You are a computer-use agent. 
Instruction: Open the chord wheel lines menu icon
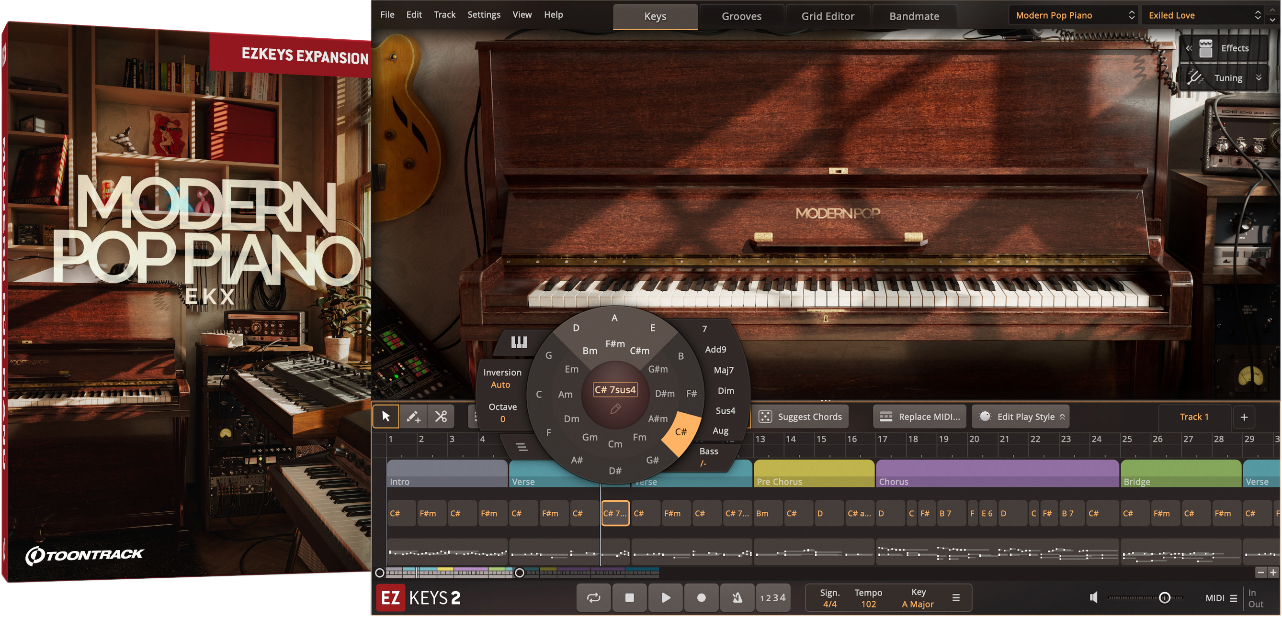(x=522, y=447)
